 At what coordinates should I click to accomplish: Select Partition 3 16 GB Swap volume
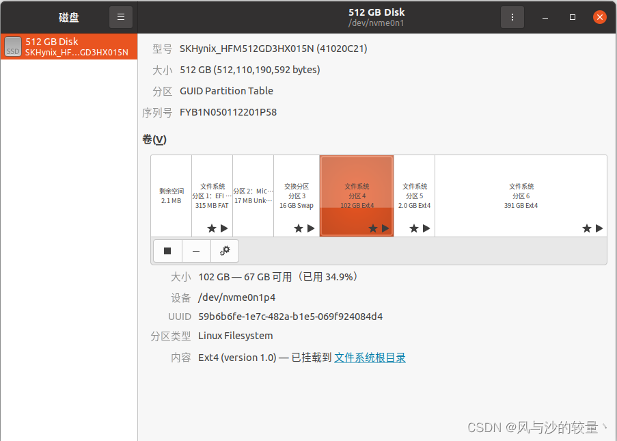click(x=297, y=196)
